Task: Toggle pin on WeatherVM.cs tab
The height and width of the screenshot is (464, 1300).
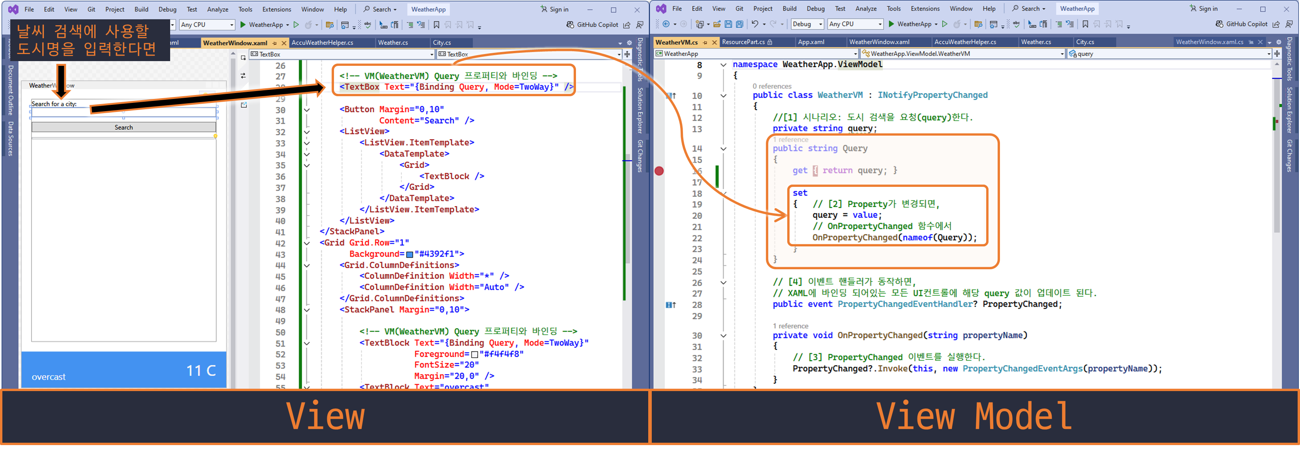Action: tap(705, 42)
